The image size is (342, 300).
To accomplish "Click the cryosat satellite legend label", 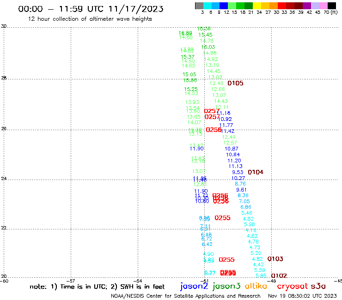I will point(293,286).
